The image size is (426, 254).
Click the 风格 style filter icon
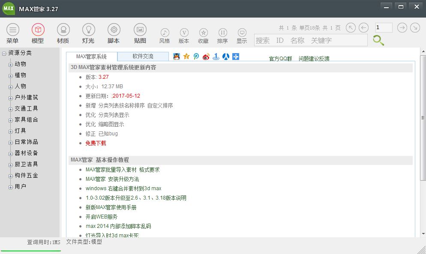pyautogui.click(x=165, y=33)
